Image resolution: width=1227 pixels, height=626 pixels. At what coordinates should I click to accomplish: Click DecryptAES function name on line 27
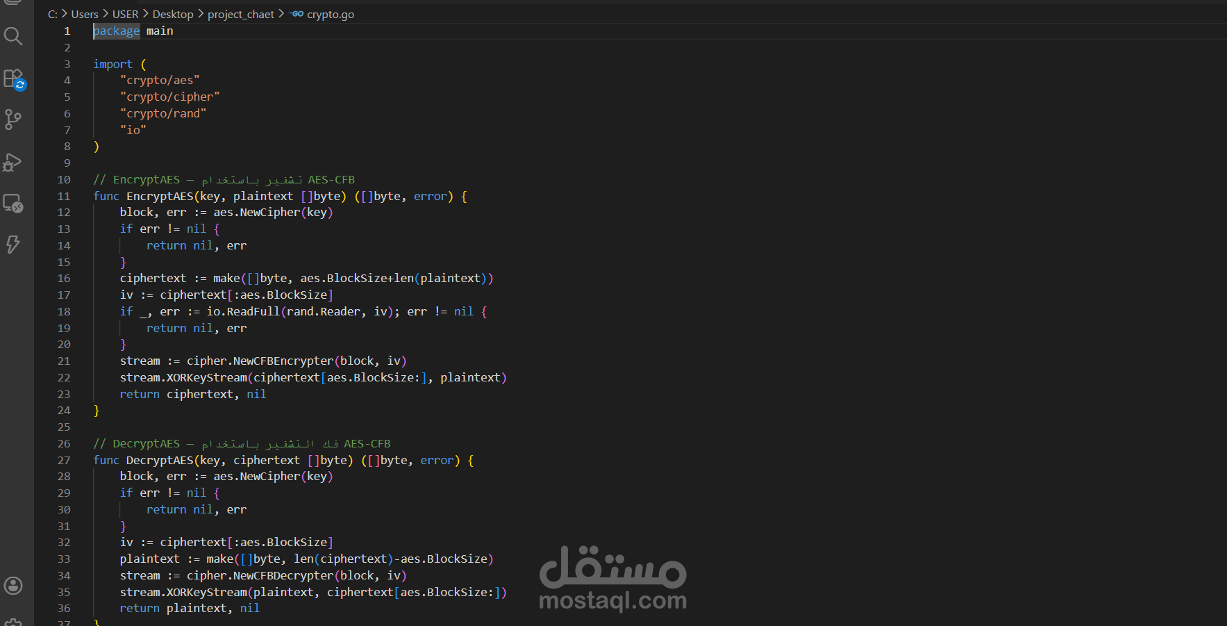pyautogui.click(x=160, y=460)
